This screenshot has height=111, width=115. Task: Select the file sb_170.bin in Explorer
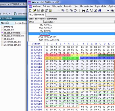coord(9,39)
